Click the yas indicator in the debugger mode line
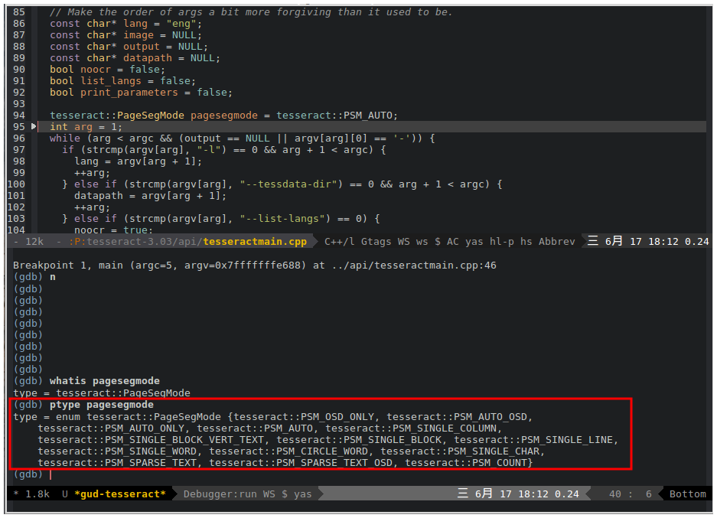 coord(303,494)
